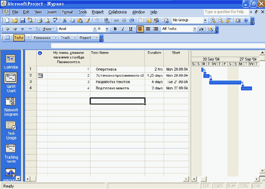Switch to Task Usage view

coord(11,130)
